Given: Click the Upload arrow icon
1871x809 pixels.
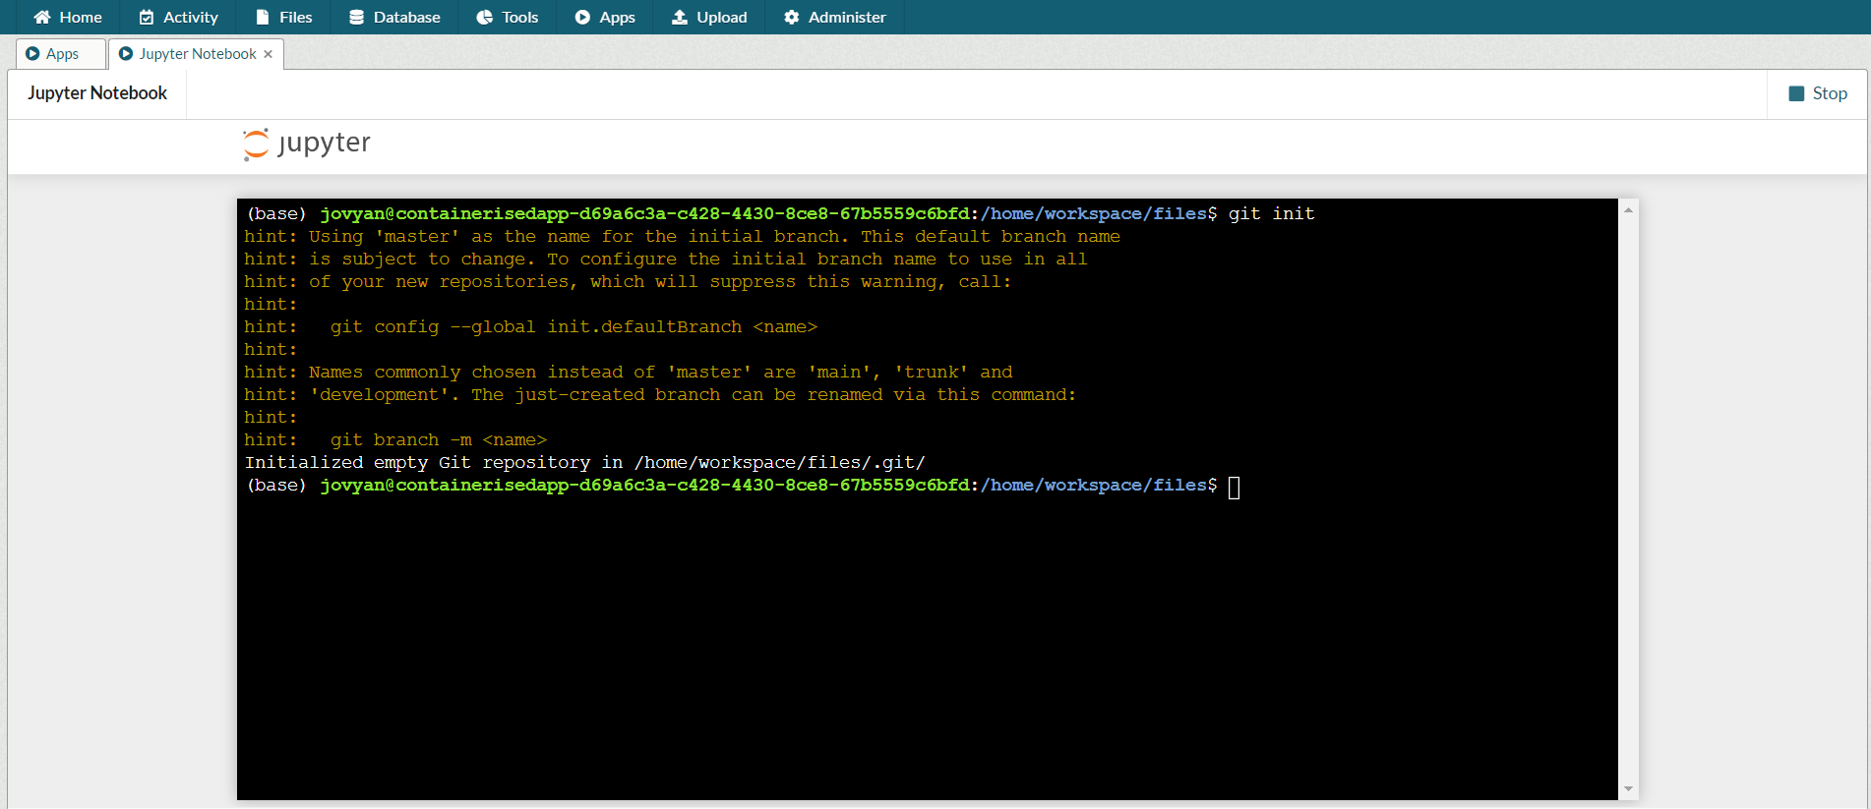Looking at the screenshot, I should (680, 17).
